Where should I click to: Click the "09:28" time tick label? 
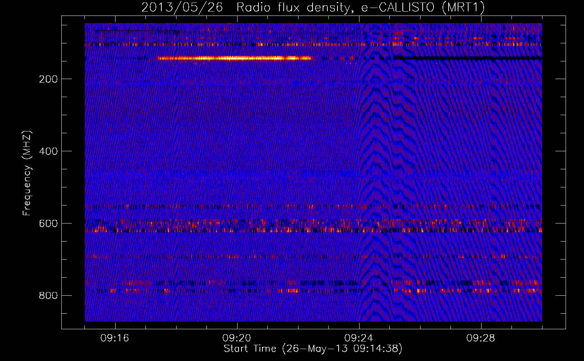point(481,338)
